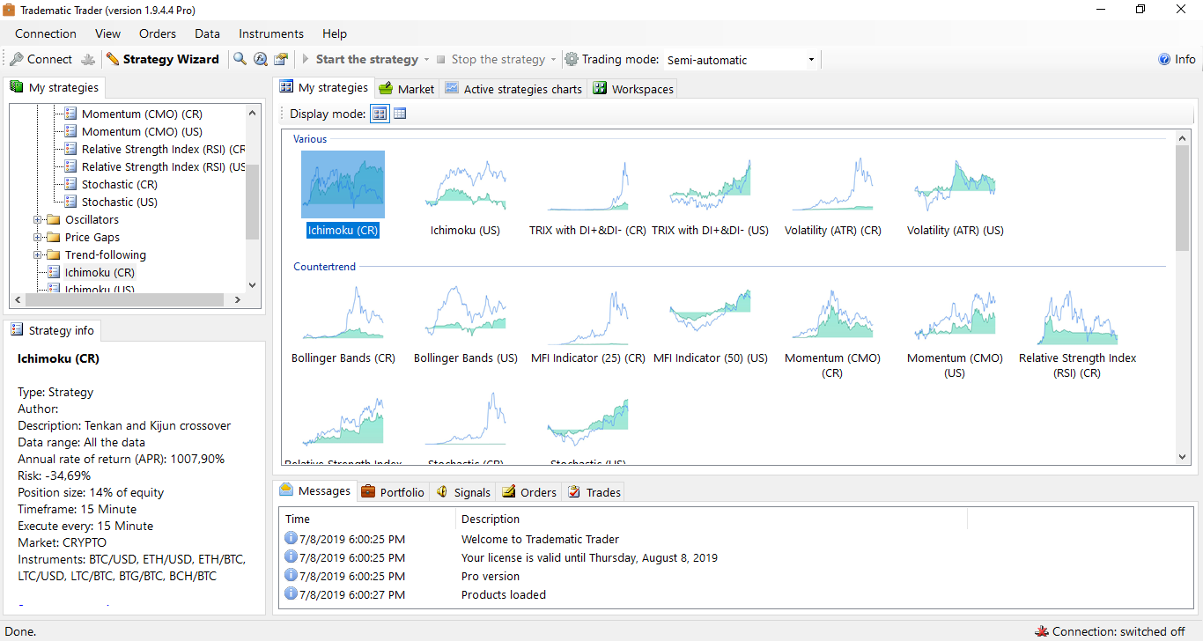Switch to the Workspaces tab
Screen dimensions: 1203x641
633,89
